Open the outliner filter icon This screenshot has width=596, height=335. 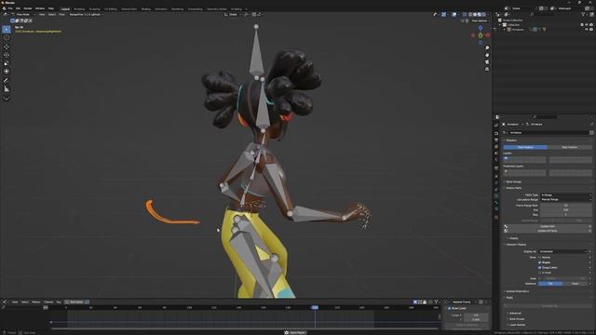coord(584,15)
